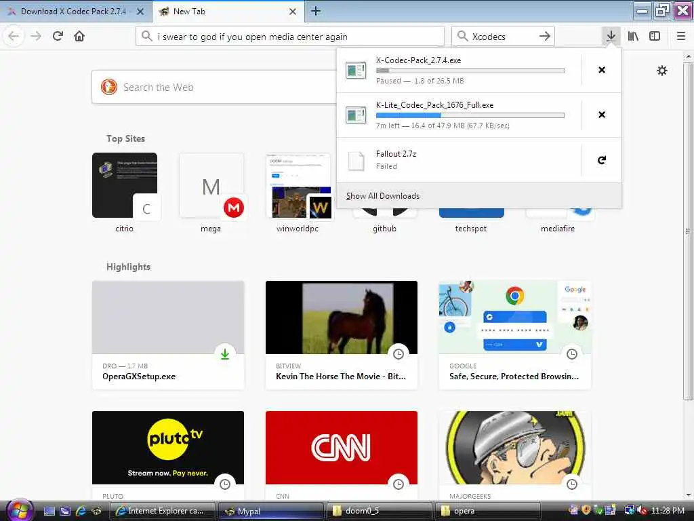Switch to Mypal taskbar button
This screenshot has width=694, height=521.
[271, 511]
